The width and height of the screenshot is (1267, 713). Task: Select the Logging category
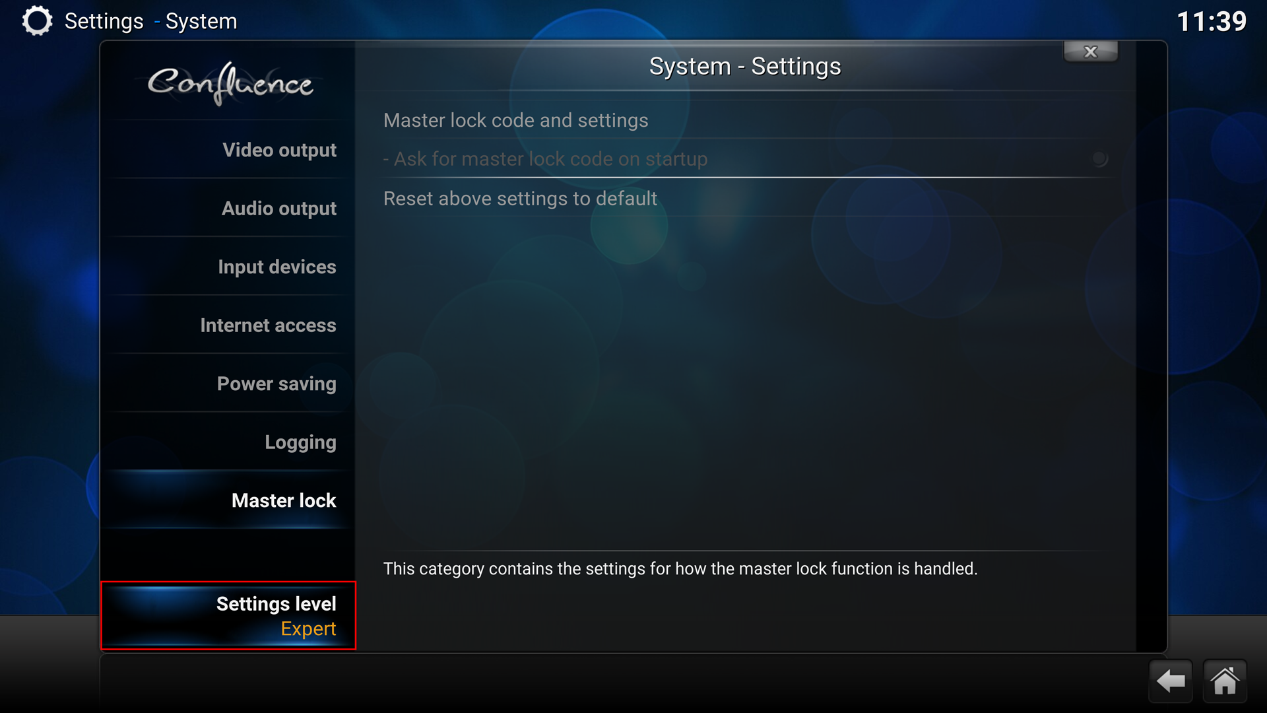pos(298,442)
